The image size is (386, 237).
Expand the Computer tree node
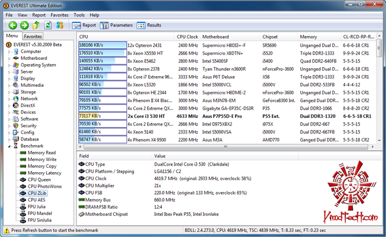point(9,52)
